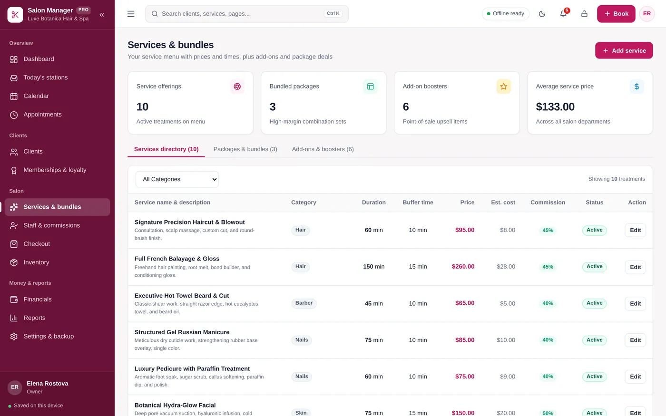
Task: Open Inventory page
Action: [57, 262]
